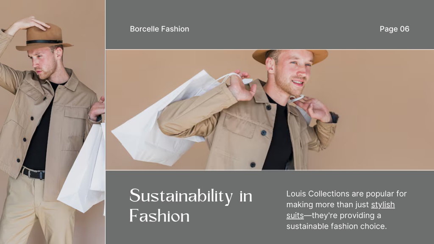Image resolution: width=434 pixels, height=244 pixels.
Task: Click the "Louis Collections are popular" paragraph
Action: coord(346,210)
